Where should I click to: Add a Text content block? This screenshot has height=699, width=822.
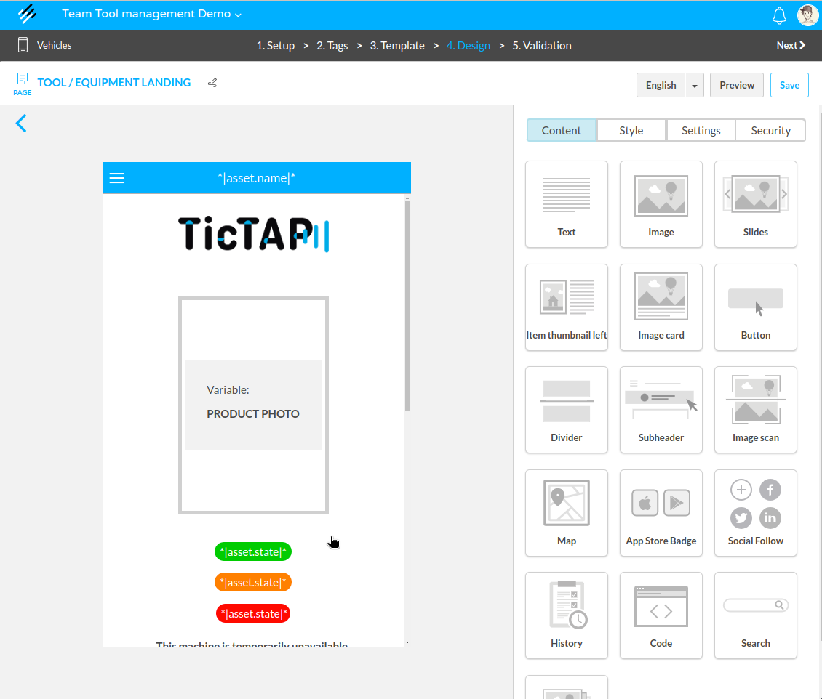566,204
